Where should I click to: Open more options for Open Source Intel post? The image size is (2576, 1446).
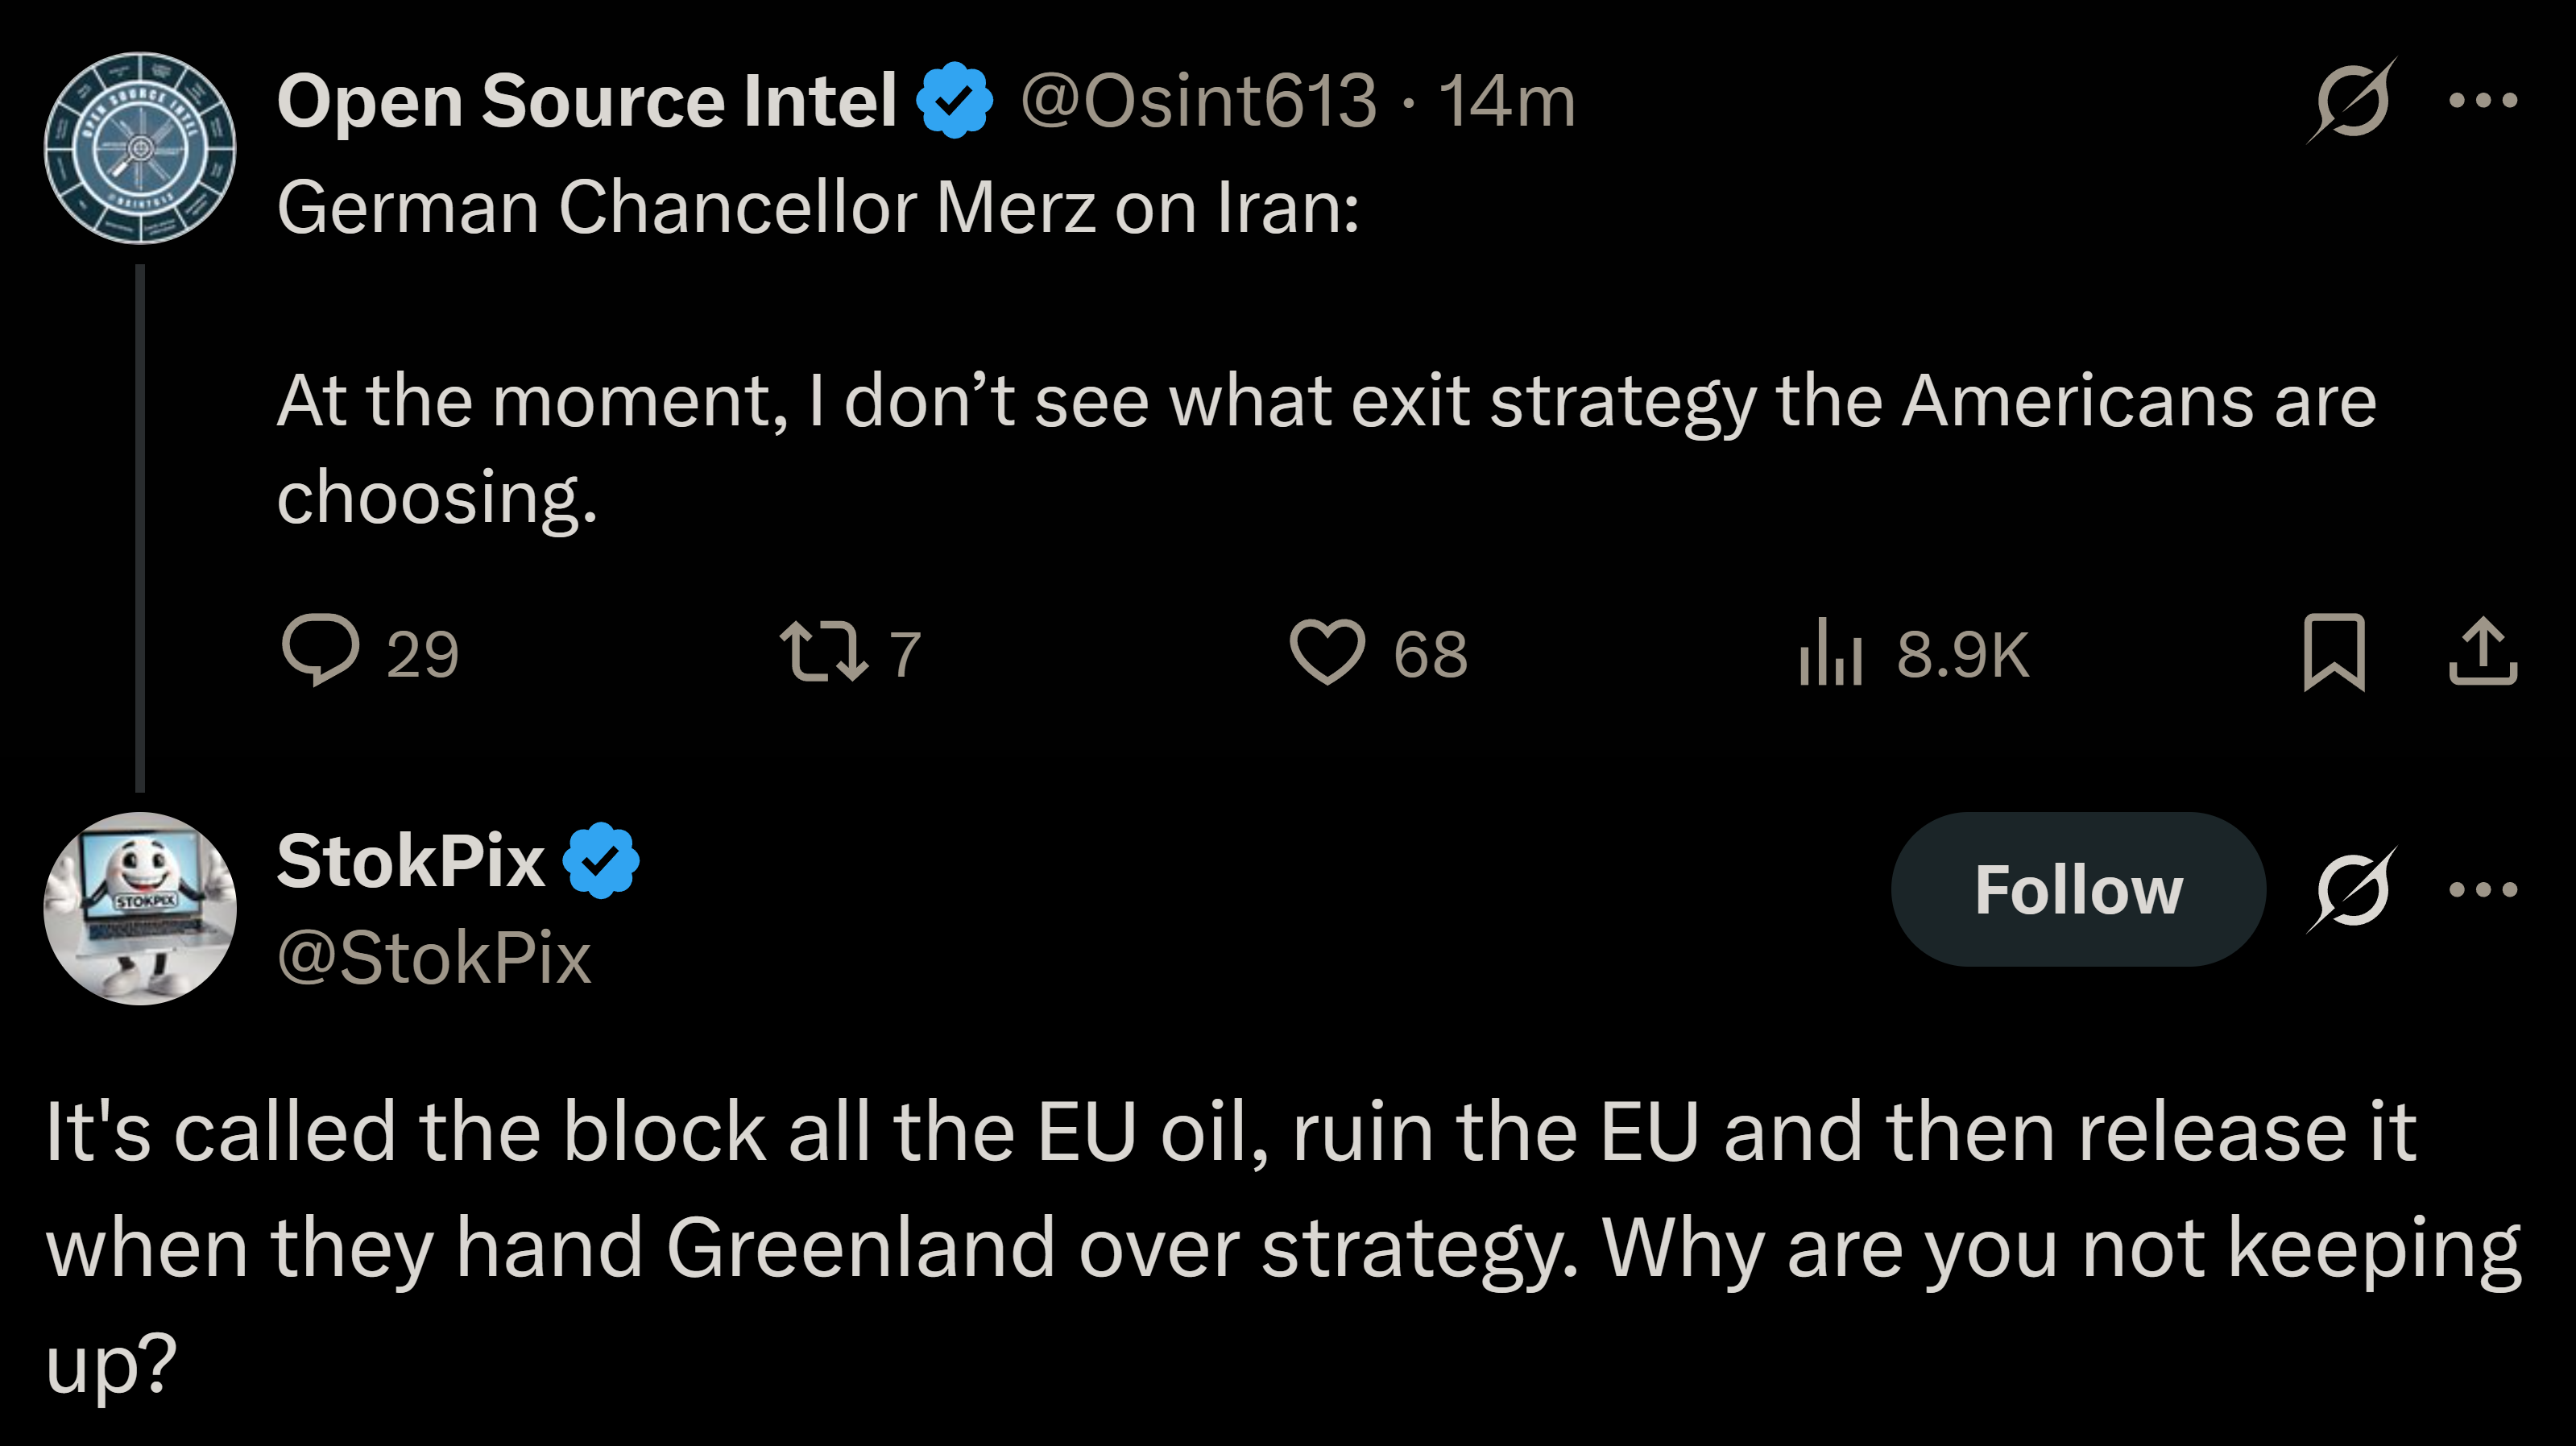tap(2483, 100)
